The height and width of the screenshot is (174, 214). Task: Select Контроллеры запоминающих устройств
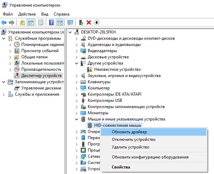click(x=126, y=107)
